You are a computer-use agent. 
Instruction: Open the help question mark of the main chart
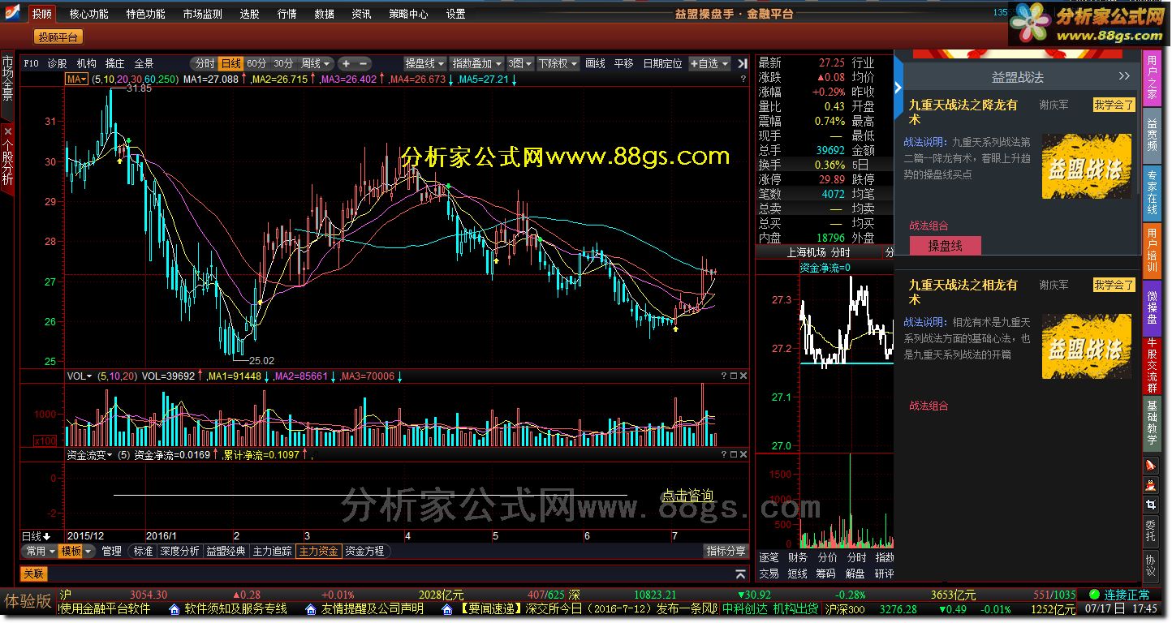point(743,79)
